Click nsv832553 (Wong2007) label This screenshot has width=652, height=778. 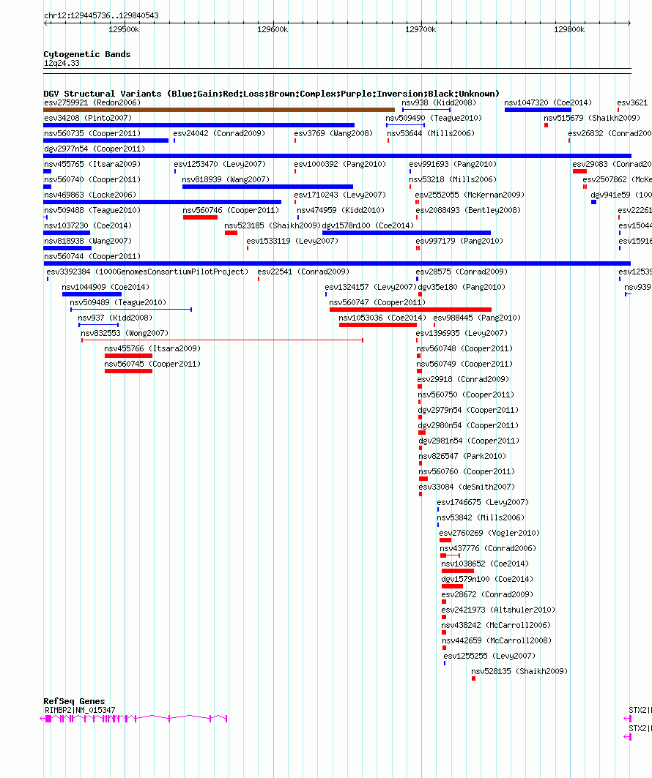[x=125, y=334]
